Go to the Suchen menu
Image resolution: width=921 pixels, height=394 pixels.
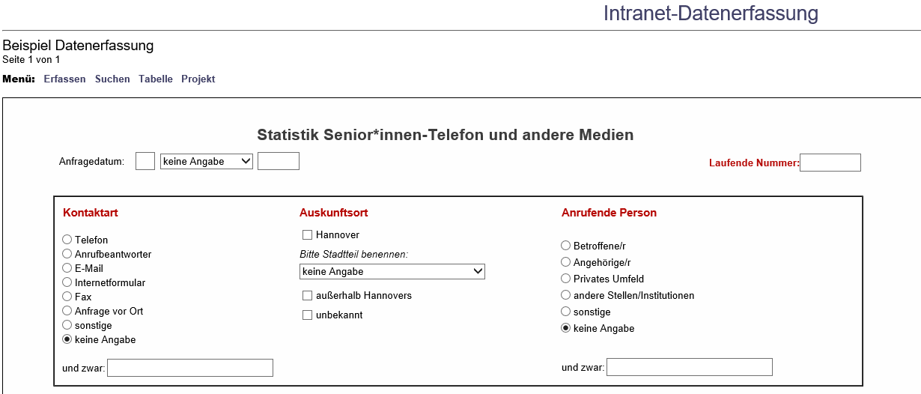point(112,79)
